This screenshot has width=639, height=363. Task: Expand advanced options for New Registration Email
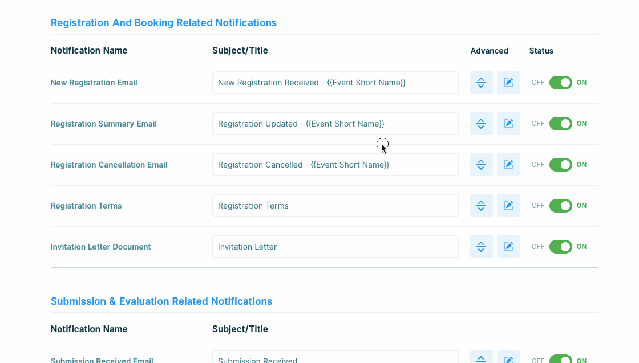(x=481, y=83)
